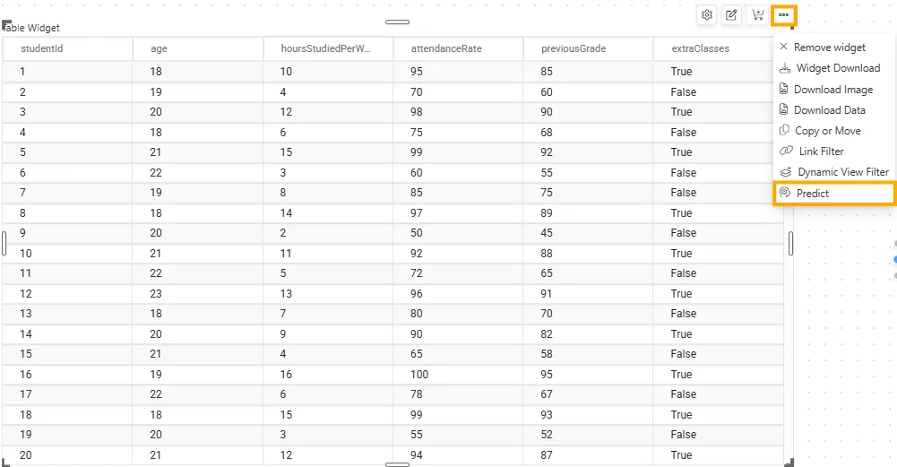This screenshot has width=897, height=467.
Task: Open Link Filter from the menu
Action: pyautogui.click(x=821, y=151)
